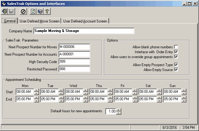Maximize the SalesTrak Options window

pyautogui.click(x=189, y=4)
